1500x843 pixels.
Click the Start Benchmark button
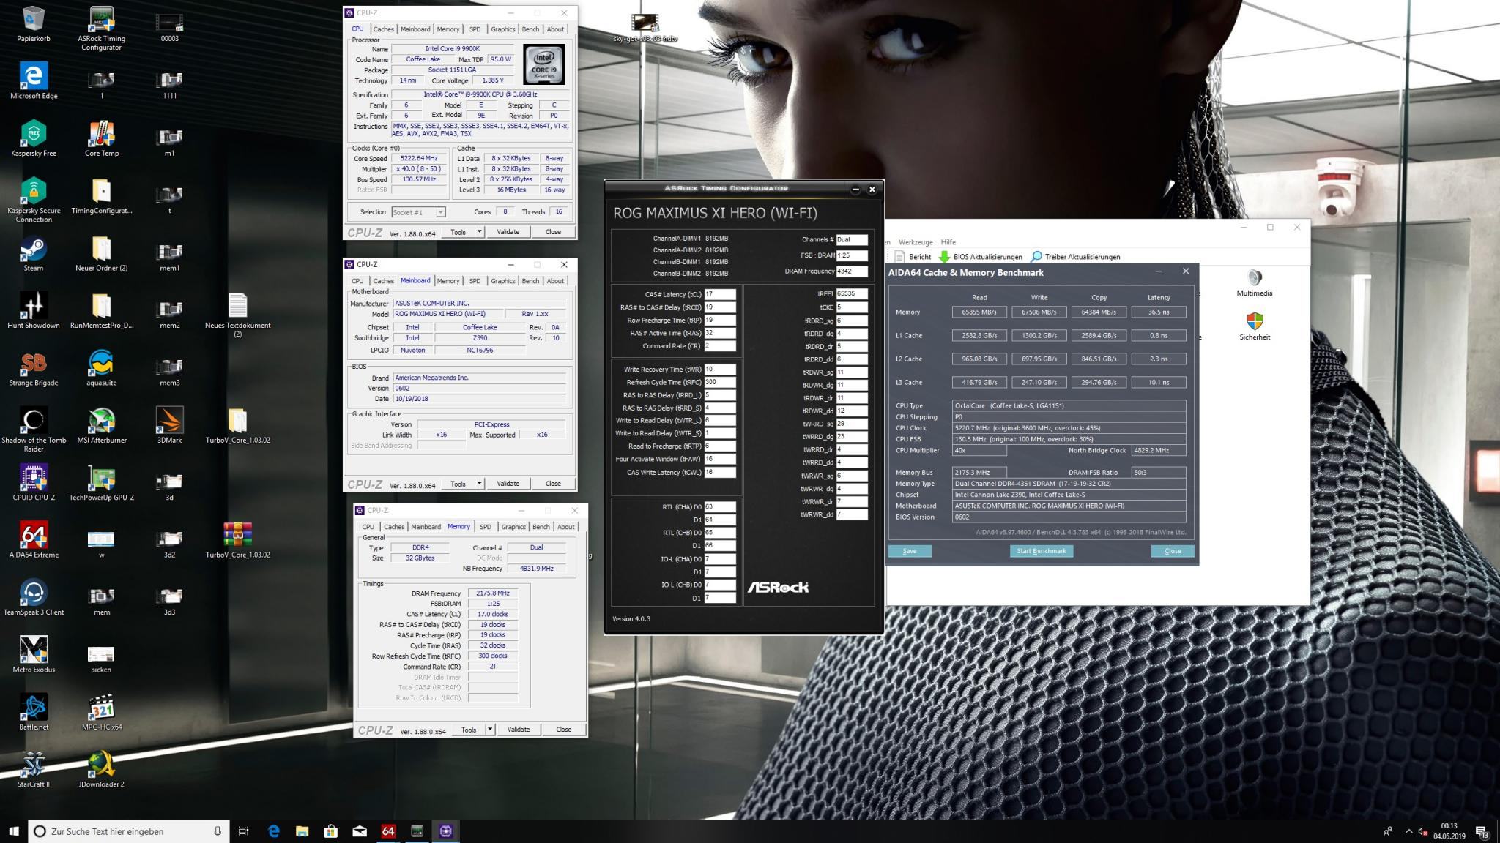pyautogui.click(x=1041, y=551)
